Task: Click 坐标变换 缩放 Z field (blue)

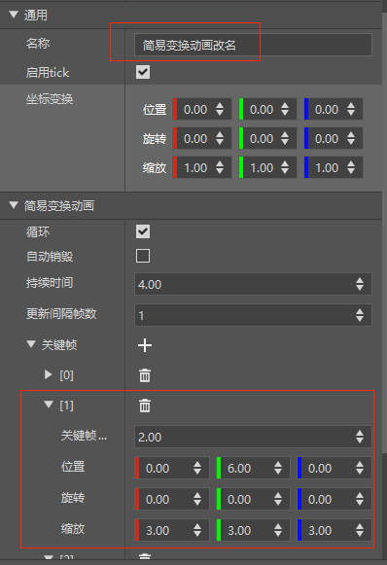Action: pyautogui.click(x=334, y=167)
